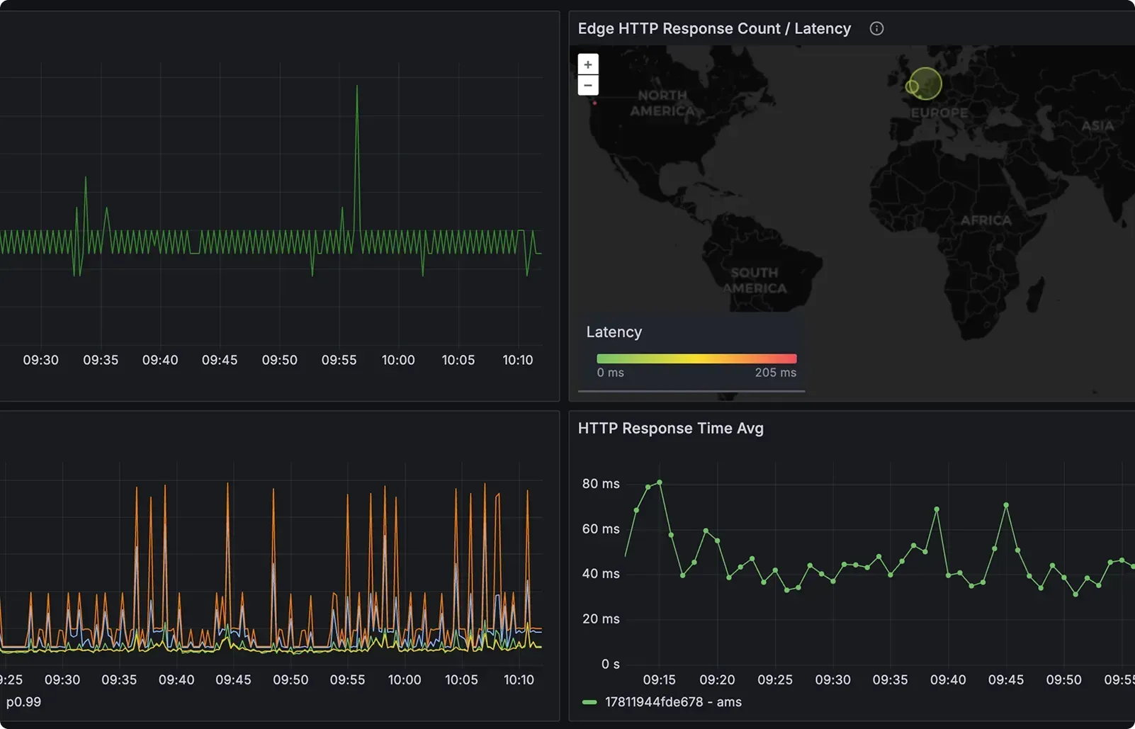Select the peak data point at 09:45
Image resolution: width=1135 pixels, height=729 pixels.
click(1006, 505)
